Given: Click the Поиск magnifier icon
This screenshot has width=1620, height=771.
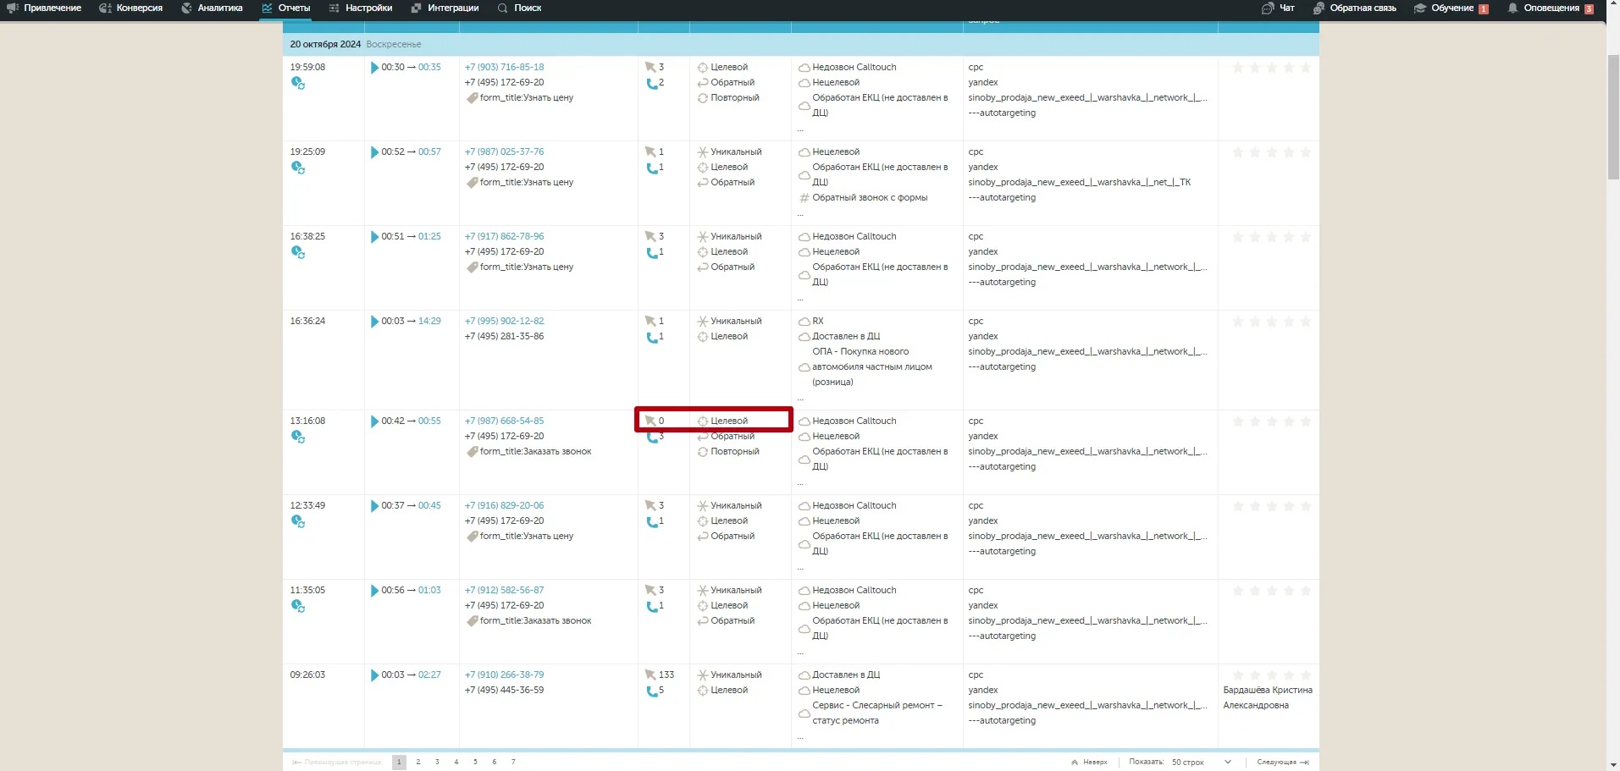Looking at the screenshot, I should (503, 8).
